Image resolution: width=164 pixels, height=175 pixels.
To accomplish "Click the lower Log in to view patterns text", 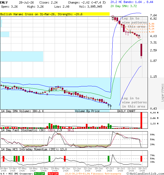I will [134, 102].
